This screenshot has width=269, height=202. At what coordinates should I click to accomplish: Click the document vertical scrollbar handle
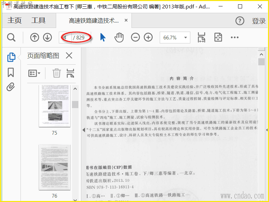coord(261,62)
